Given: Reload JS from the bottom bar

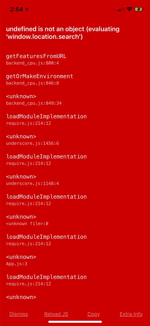Looking at the screenshot, I should point(56,314).
